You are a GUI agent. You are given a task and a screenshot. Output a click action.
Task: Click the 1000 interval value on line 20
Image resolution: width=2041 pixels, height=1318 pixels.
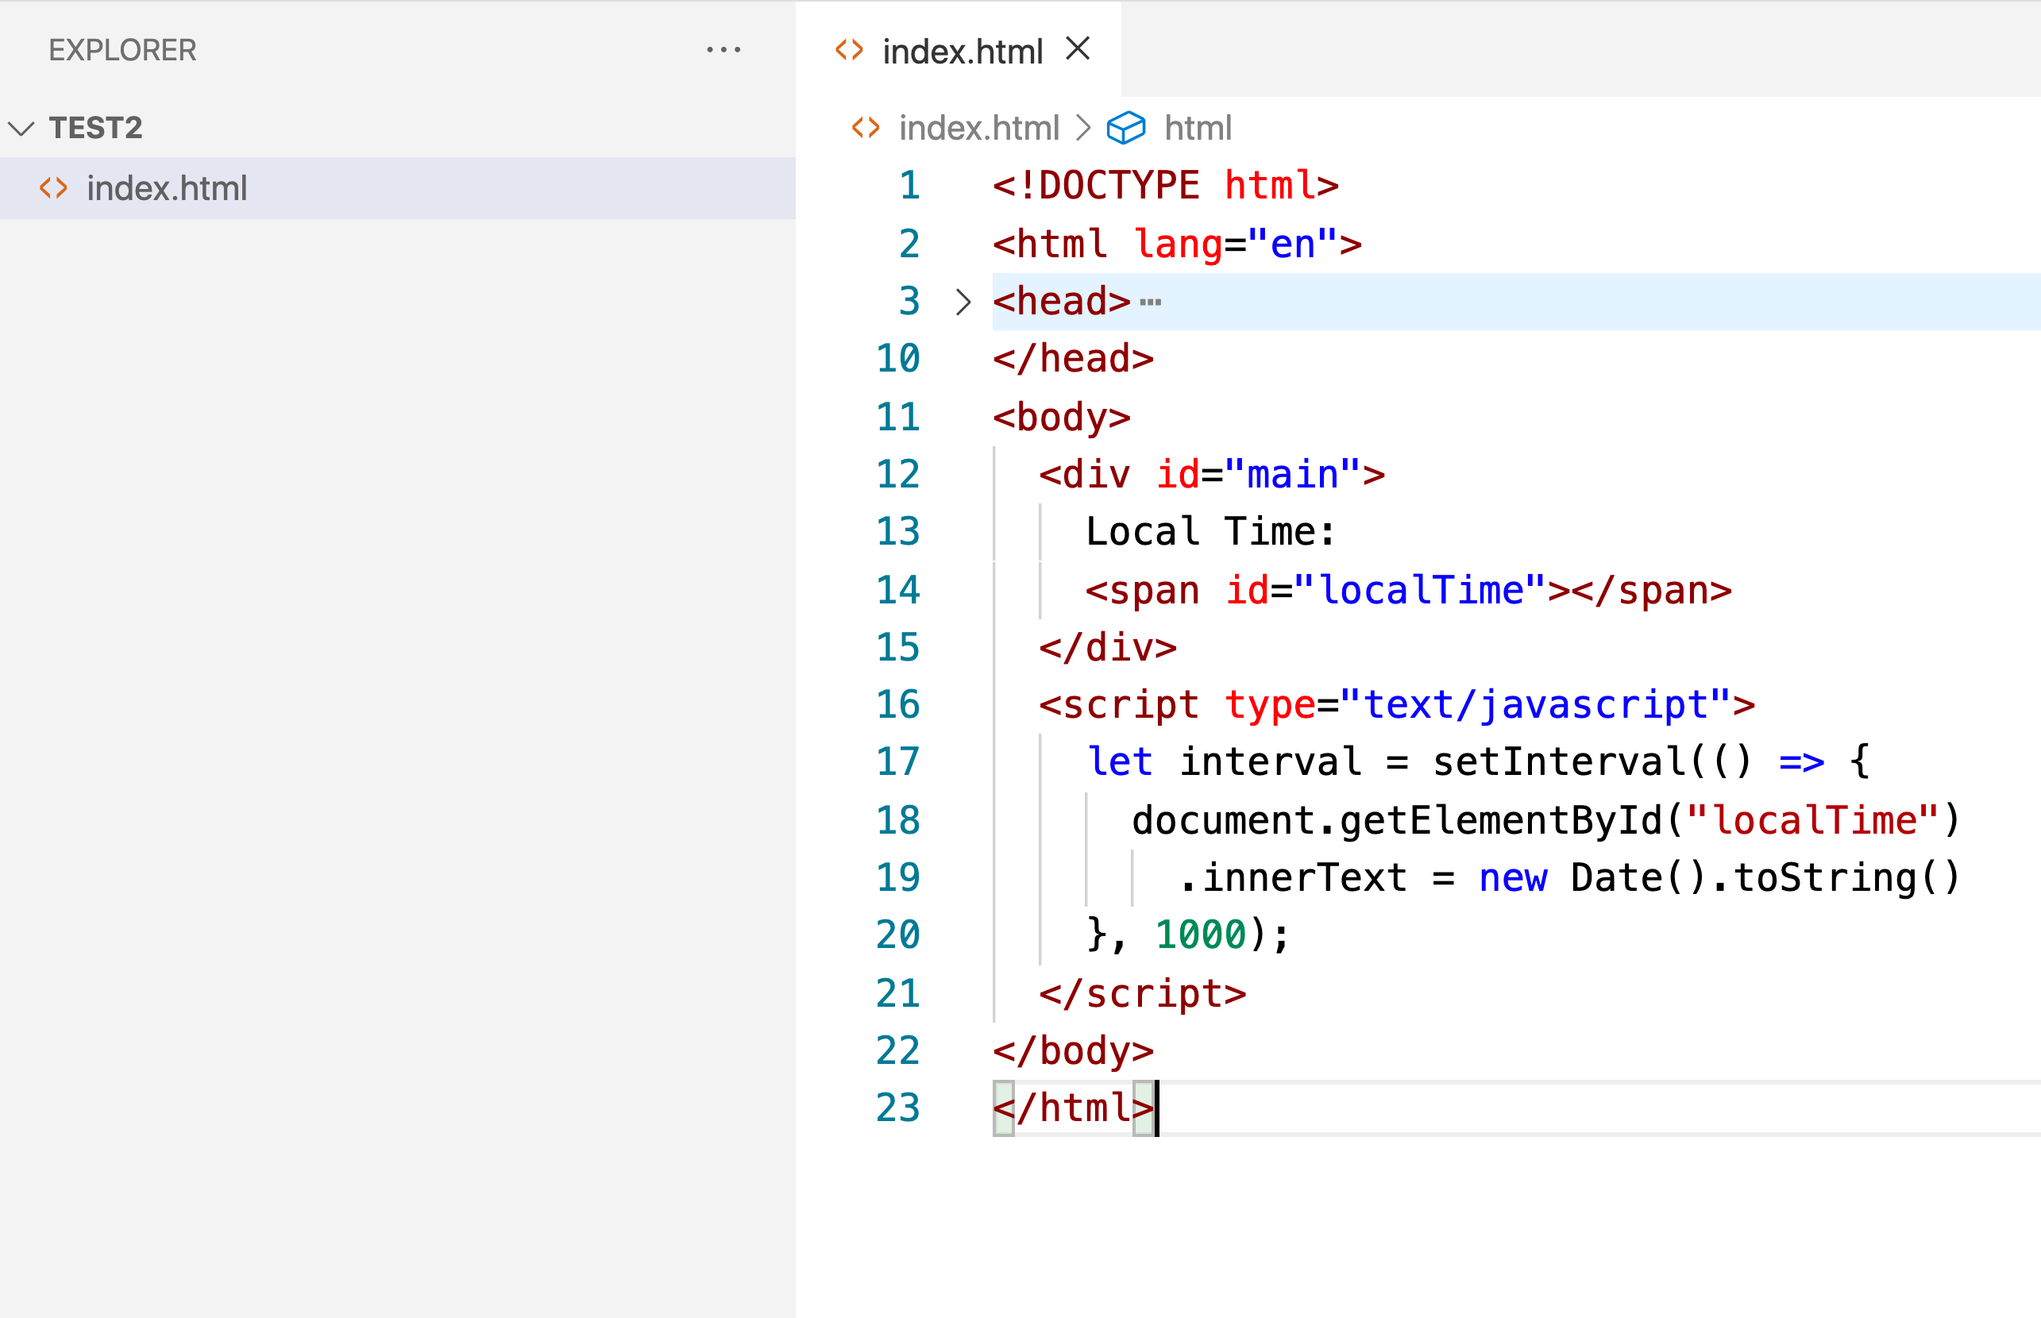[x=1201, y=935]
